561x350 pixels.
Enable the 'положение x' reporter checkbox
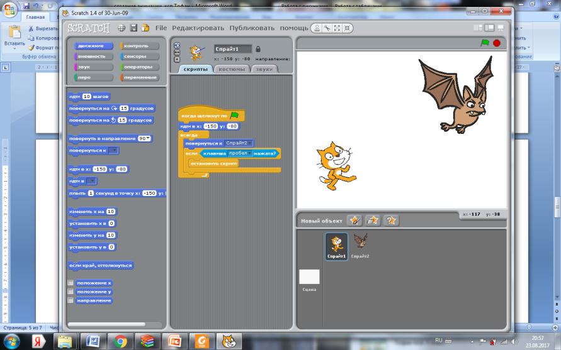71,283
